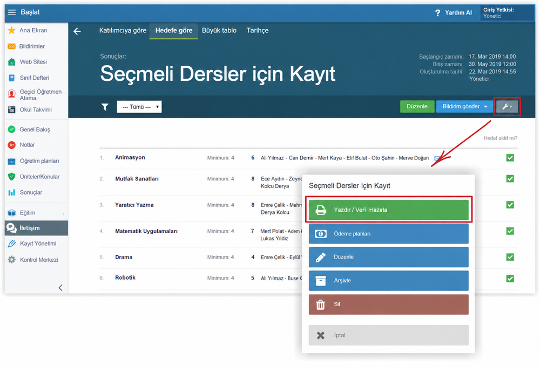Viewport: 540px width, 369px height.
Task: Uncheck active checkbox for Animasyon
Action: (510, 158)
